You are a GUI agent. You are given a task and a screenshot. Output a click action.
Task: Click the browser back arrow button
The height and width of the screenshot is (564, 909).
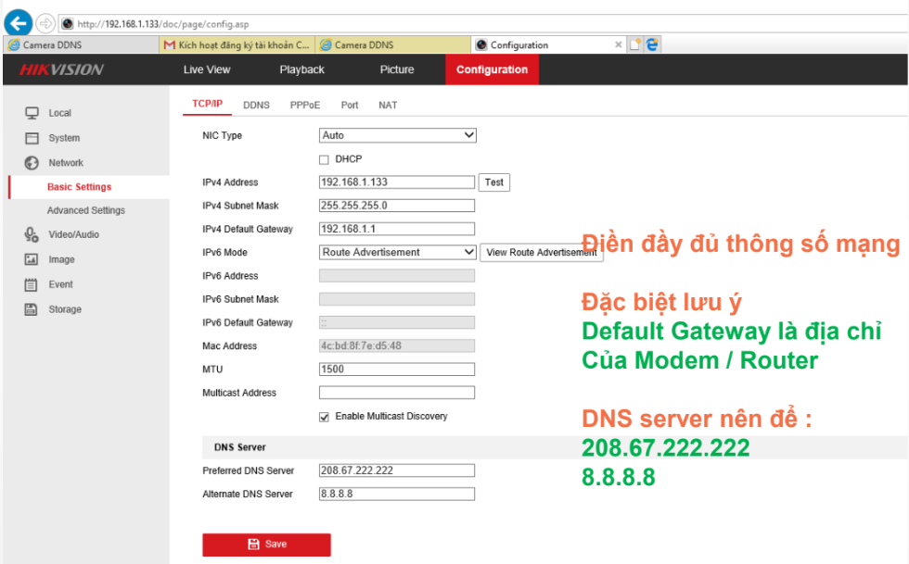pyautogui.click(x=19, y=23)
